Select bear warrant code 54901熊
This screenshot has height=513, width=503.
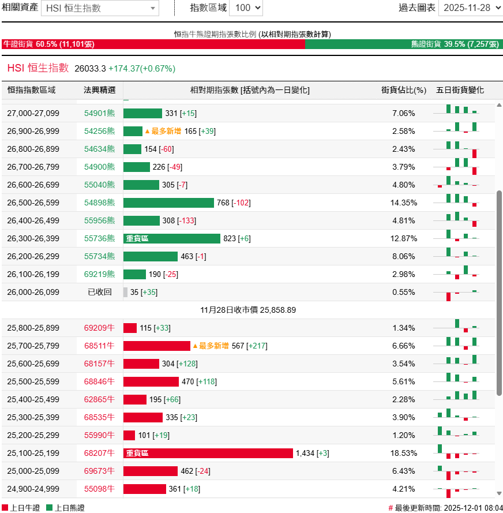pos(99,113)
